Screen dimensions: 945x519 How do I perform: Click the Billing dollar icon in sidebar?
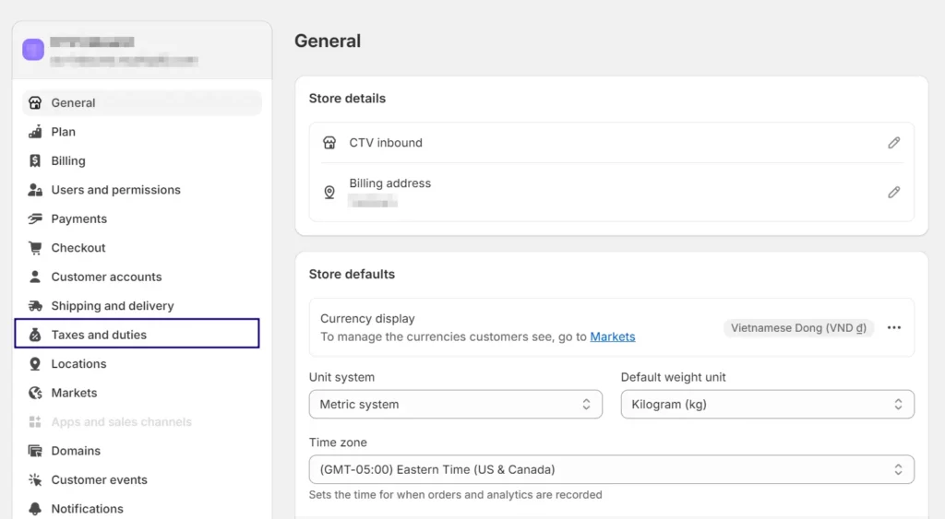pyautogui.click(x=35, y=160)
